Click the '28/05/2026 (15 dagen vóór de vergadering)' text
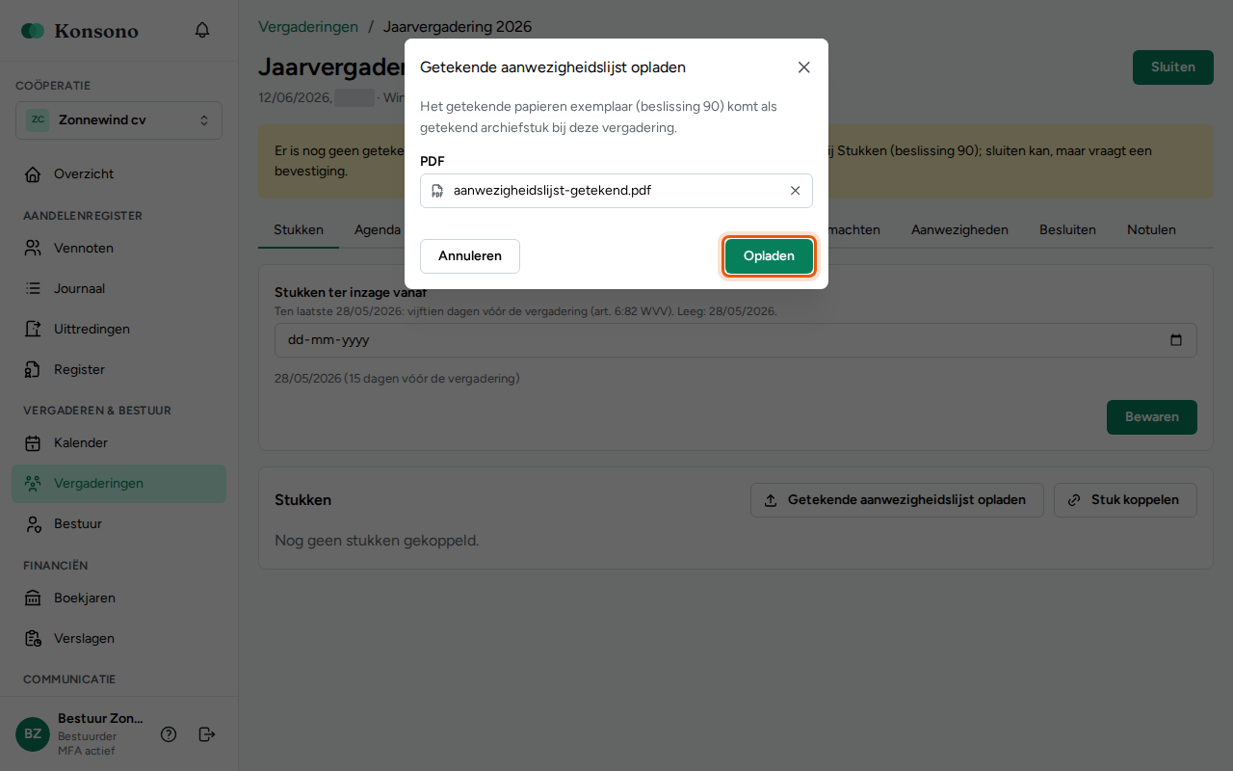This screenshot has height=771, width=1233. point(397,379)
